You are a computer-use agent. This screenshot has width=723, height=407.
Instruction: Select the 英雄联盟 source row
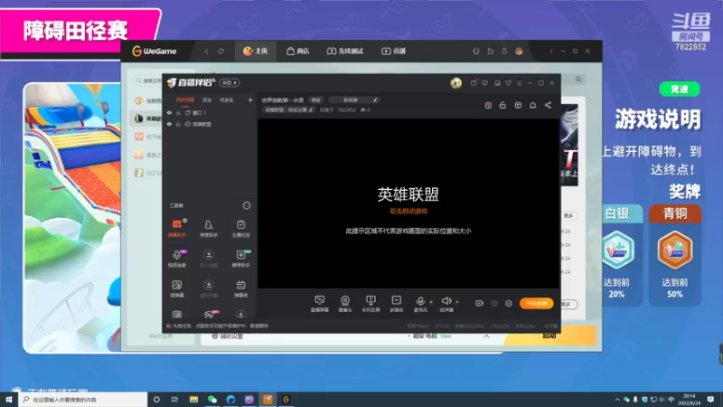(210, 124)
